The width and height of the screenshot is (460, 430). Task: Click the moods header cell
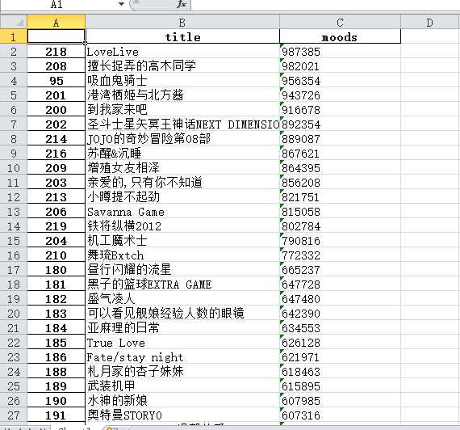coord(340,36)
